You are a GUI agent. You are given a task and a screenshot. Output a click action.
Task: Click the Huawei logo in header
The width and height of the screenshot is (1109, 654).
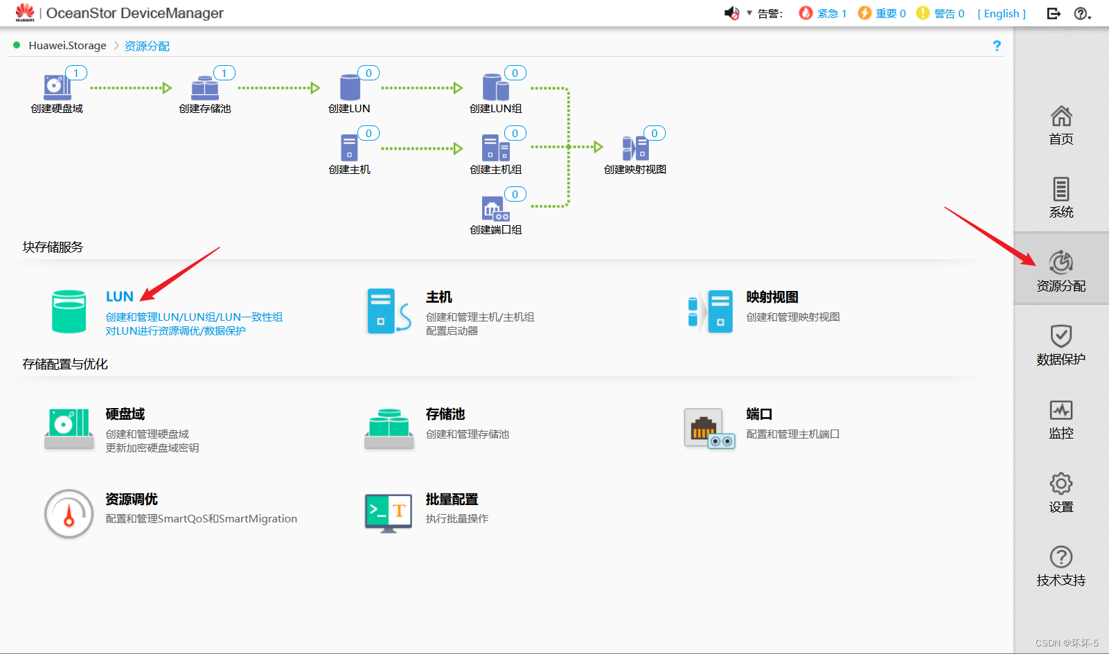[x=25, y=12]
